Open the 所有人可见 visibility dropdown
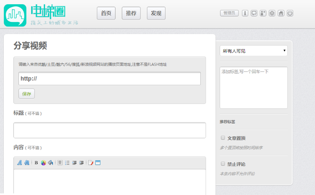Image resolution: width=315 pixels, height=195 pixels. click(x=254, y=51)
